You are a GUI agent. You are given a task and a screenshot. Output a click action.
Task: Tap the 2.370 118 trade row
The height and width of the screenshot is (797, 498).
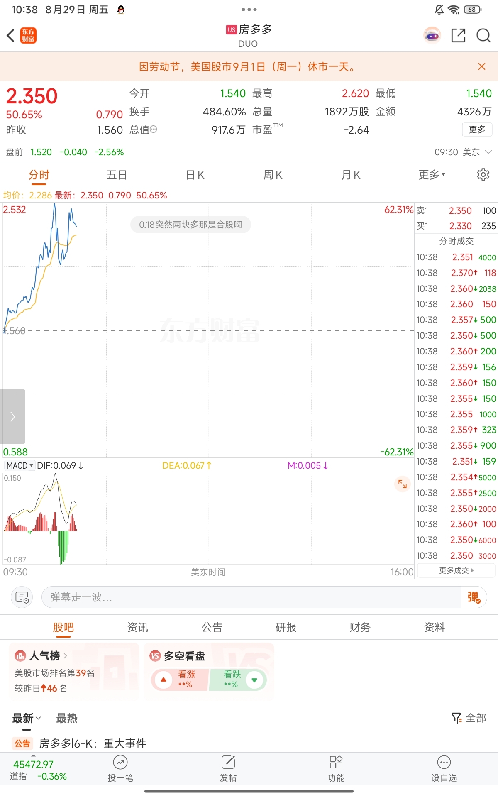click(x=456, y=273)
